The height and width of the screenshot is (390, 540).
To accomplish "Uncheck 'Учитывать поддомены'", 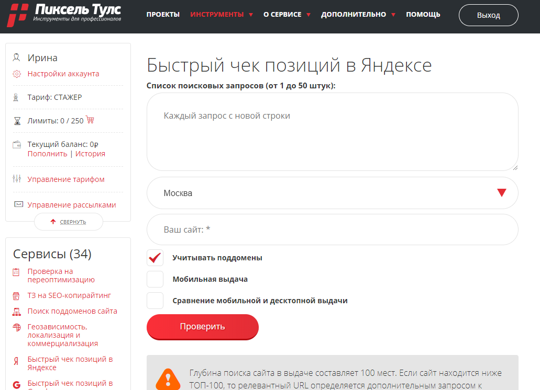I will click(155, 257).
